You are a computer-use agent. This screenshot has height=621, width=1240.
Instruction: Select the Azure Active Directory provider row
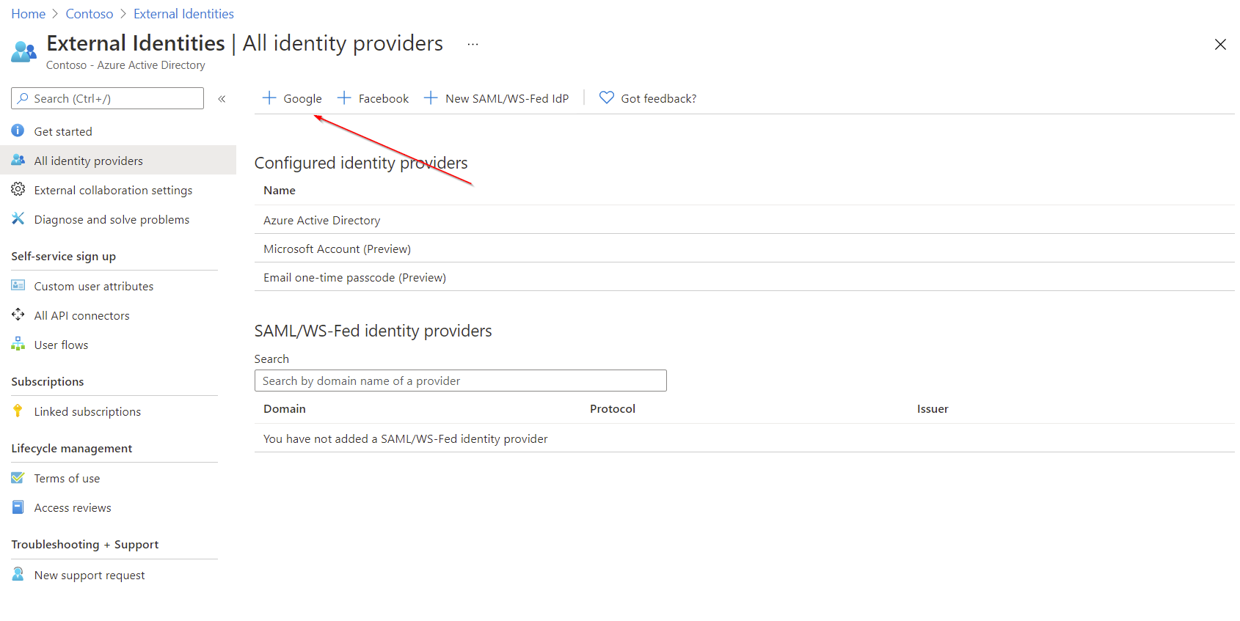(x=322, y=220)
